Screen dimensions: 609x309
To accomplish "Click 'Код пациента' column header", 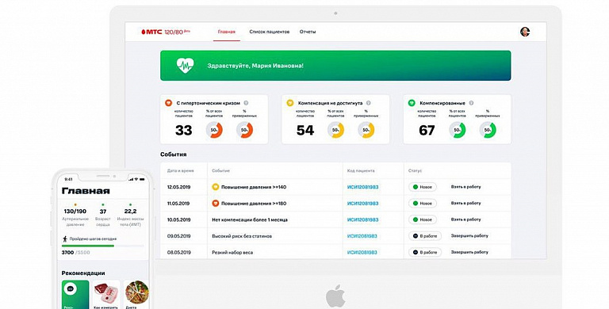I will (x=361, y=171).
